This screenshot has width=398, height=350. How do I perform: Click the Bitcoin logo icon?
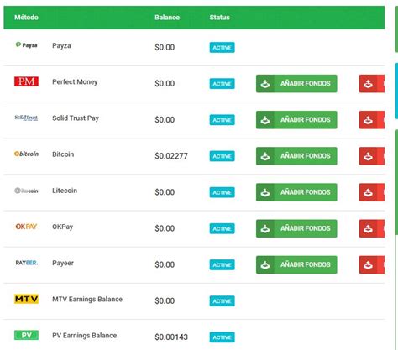[26, 154]
